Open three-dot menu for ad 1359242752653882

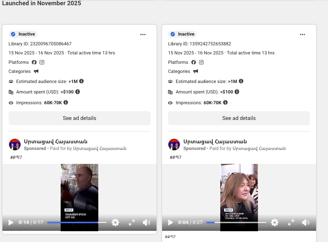pos(302,35)
